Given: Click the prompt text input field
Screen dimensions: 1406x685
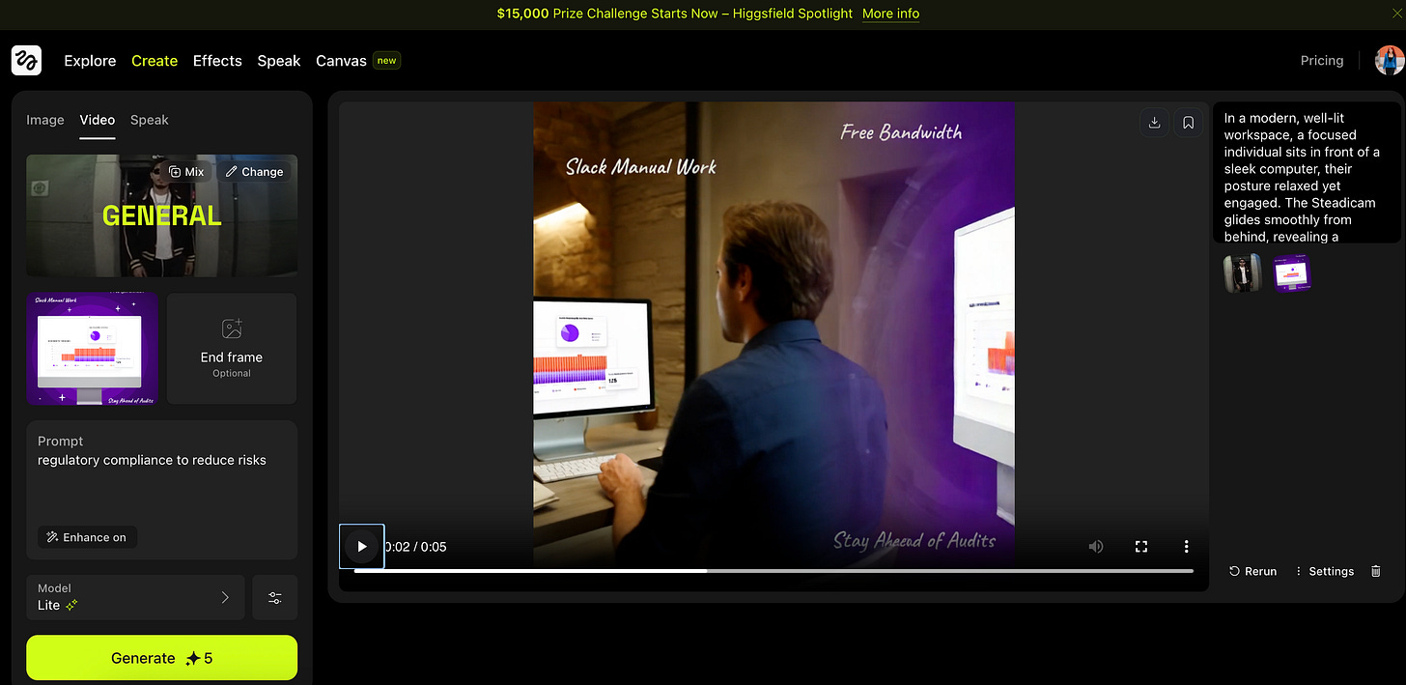Looking at the screenshot, I should tap(162, 490).
